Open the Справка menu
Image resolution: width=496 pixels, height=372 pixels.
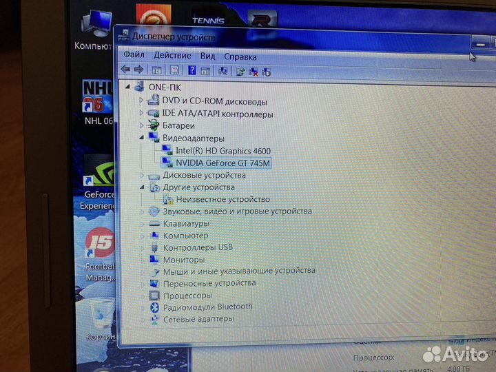[x=240, y=57]
